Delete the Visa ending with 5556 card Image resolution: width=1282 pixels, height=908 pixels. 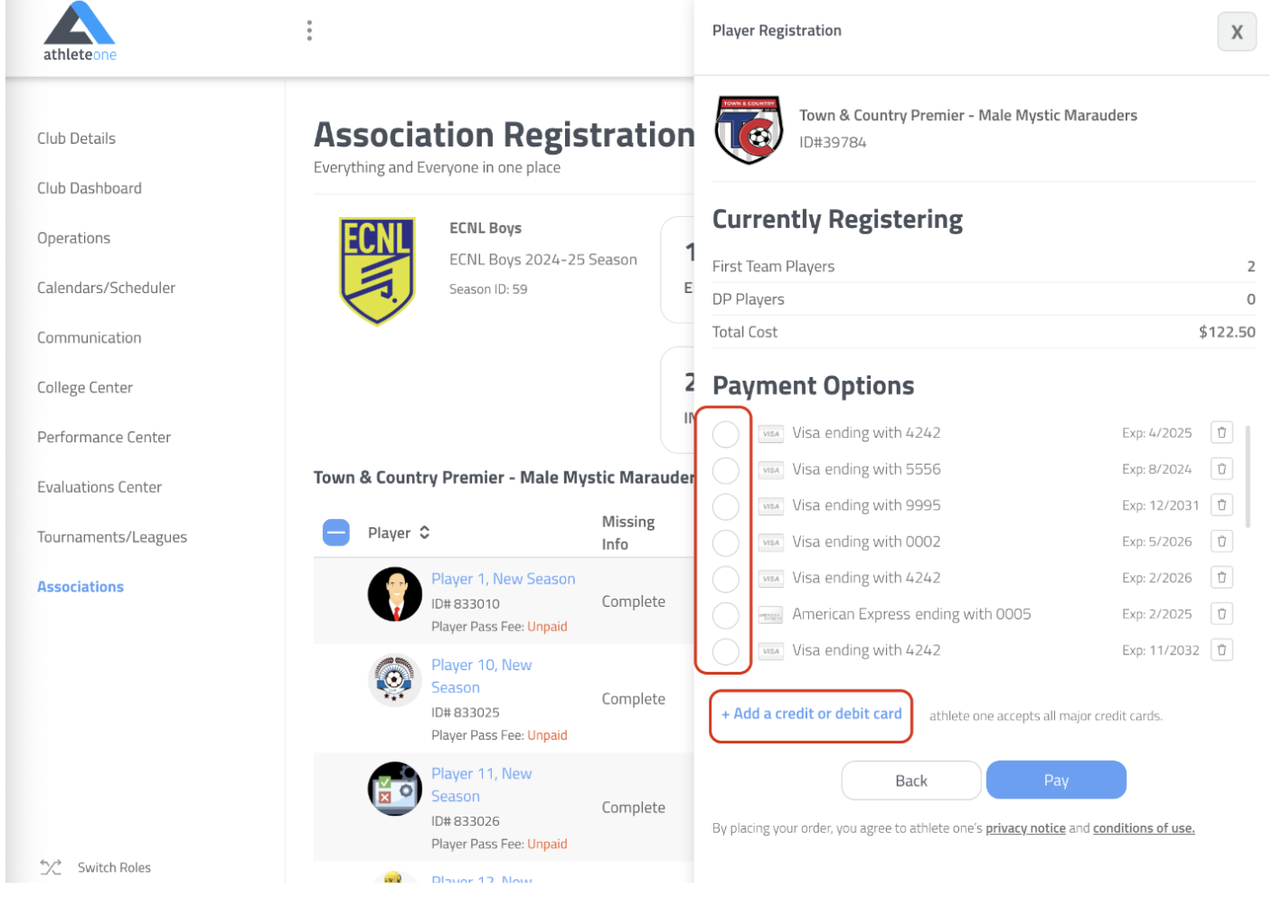pyautogui.click(x=1221, y=469)
